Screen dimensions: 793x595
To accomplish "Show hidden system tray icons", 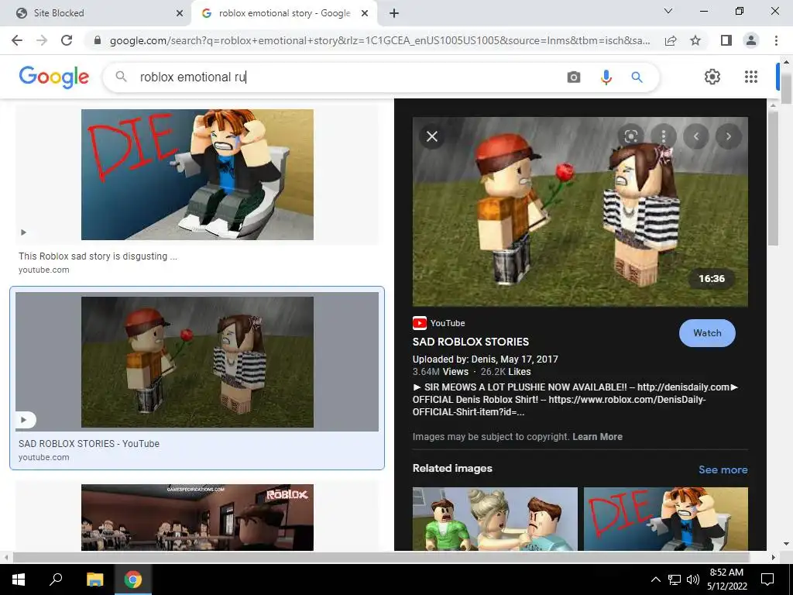I will [x=655, y=580].
